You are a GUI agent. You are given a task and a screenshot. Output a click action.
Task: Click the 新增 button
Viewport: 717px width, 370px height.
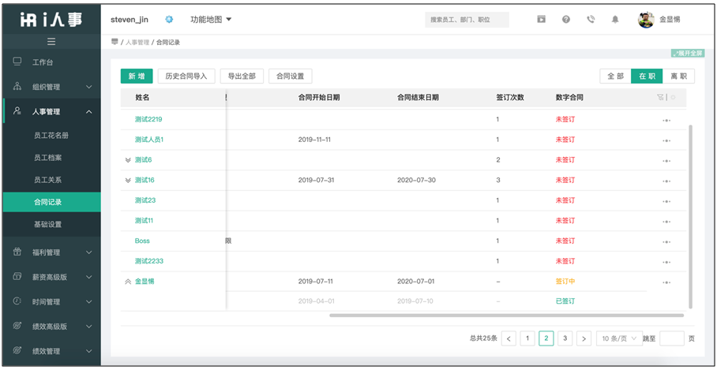tap(137, 77)
